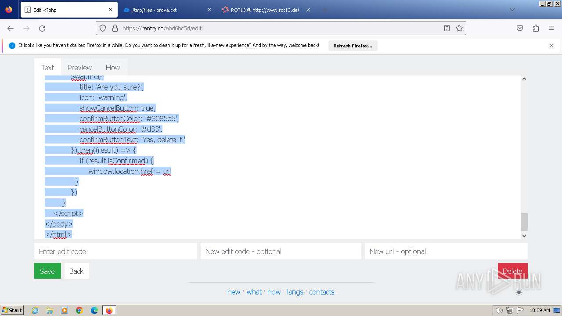Open the Firefox hamburger menu
562x316 pixels.
[551, 28]
